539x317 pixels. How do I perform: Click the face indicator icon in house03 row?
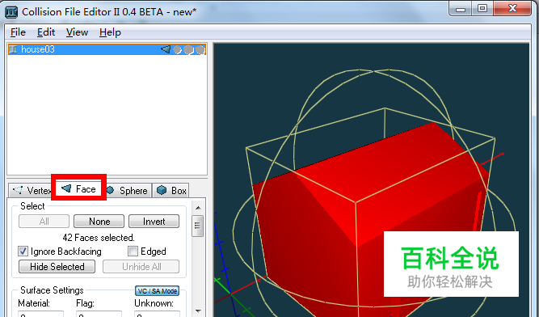point(166,49)
